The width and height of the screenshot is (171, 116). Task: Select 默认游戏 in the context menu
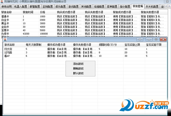(x=78, y=73)
